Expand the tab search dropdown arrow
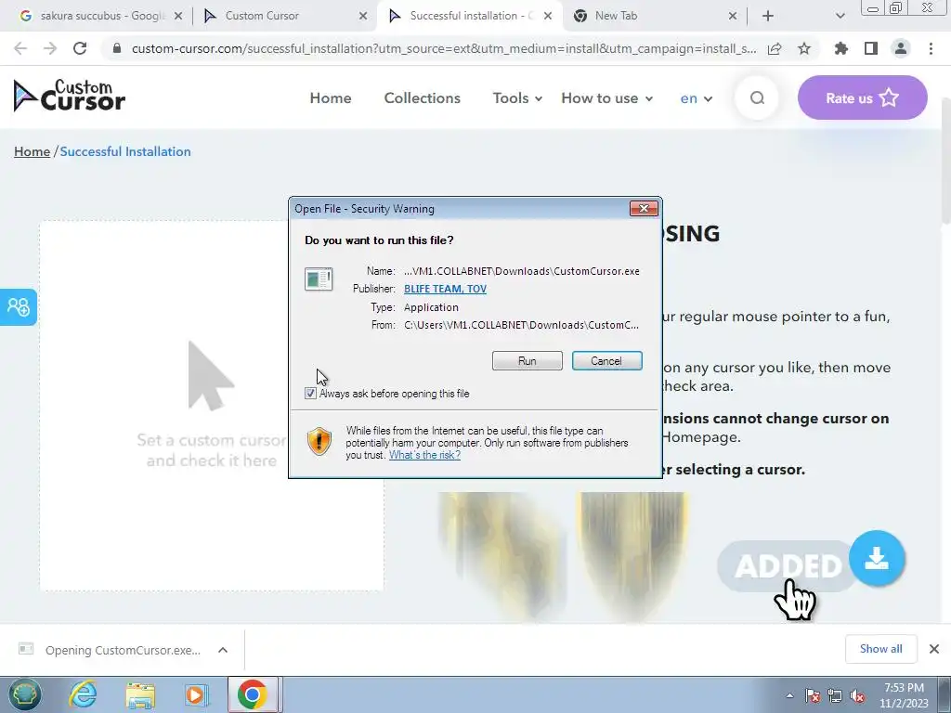This screenshot has height=713, width=951. point(840,16)
